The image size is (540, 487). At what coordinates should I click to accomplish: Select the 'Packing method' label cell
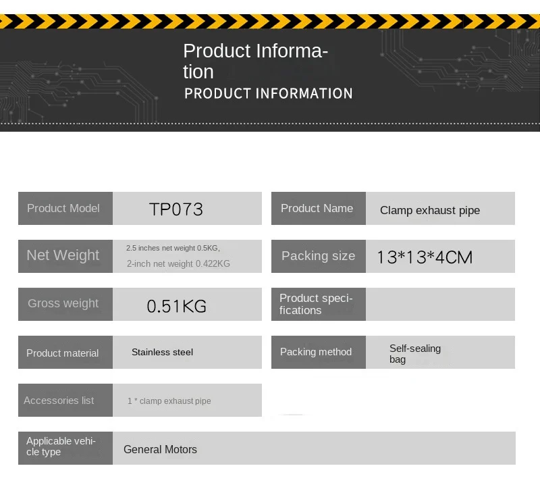click(x=319, y=352)
